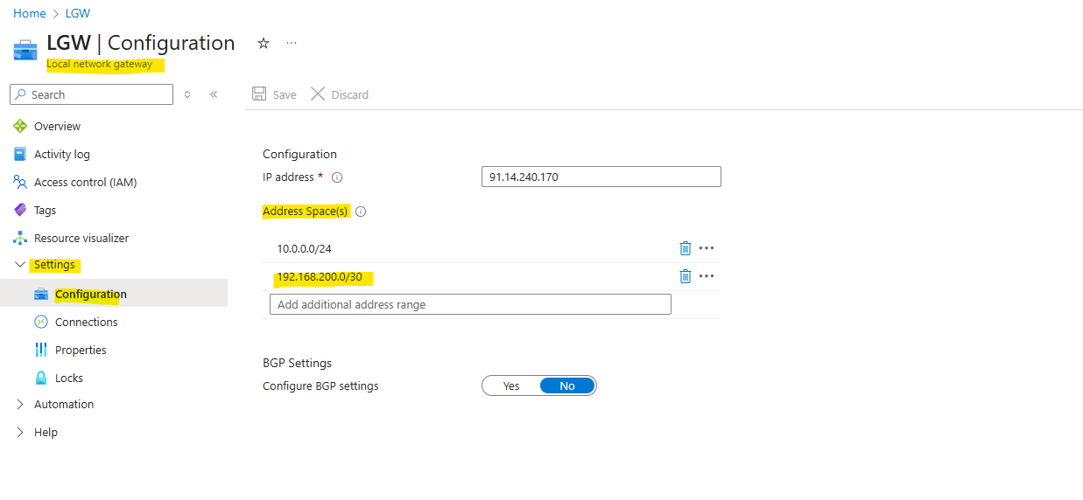1083x500 pixels.
Task: Open the more options ellipsis beside the title
Action: pyautogui.click(x=292, y=43)
